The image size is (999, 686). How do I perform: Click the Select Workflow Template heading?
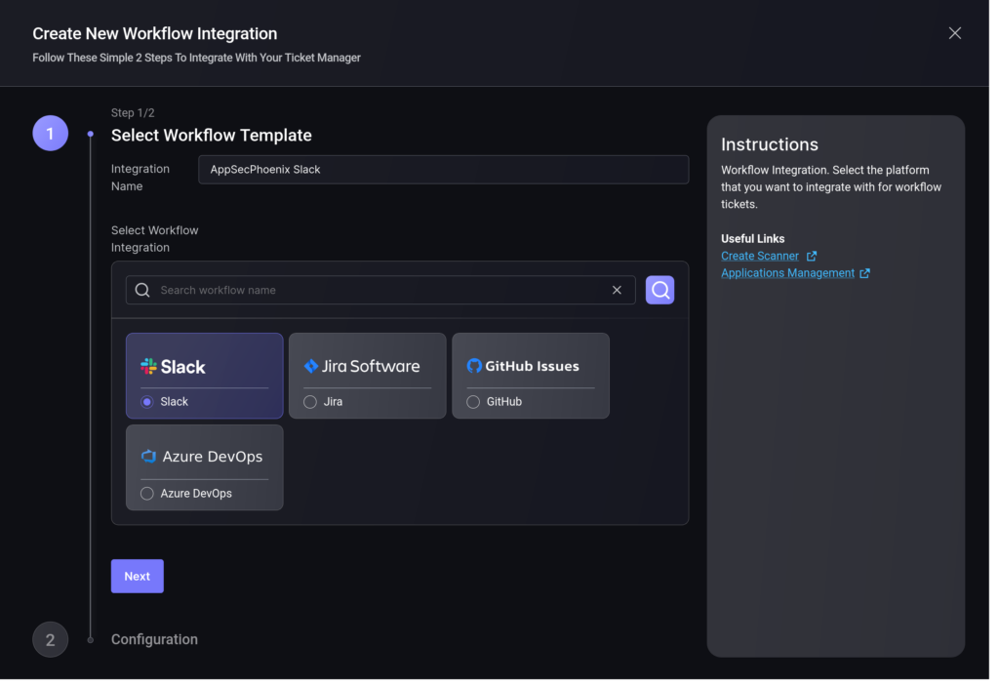pyautogui.click(x=214, y=137)
